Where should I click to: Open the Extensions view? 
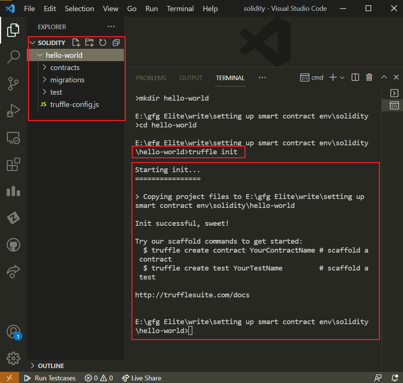point(13,165)
